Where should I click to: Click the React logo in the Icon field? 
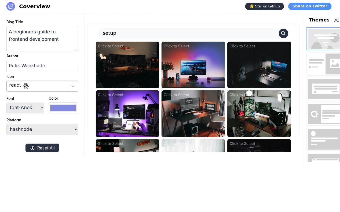point(26,86)
